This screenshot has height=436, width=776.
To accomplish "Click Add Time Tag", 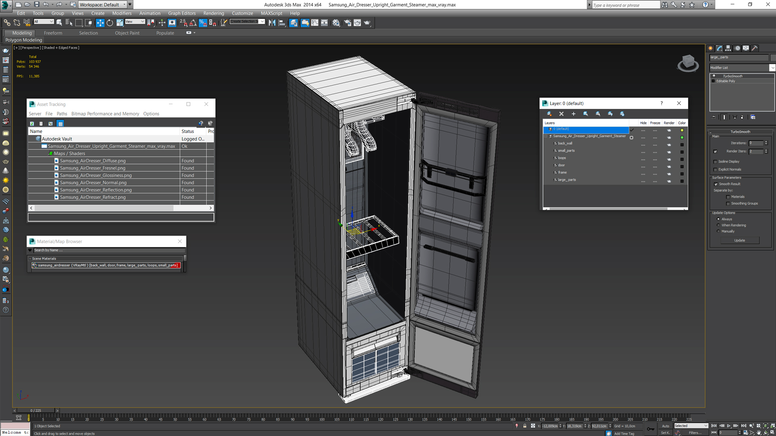I will point(624,434).
